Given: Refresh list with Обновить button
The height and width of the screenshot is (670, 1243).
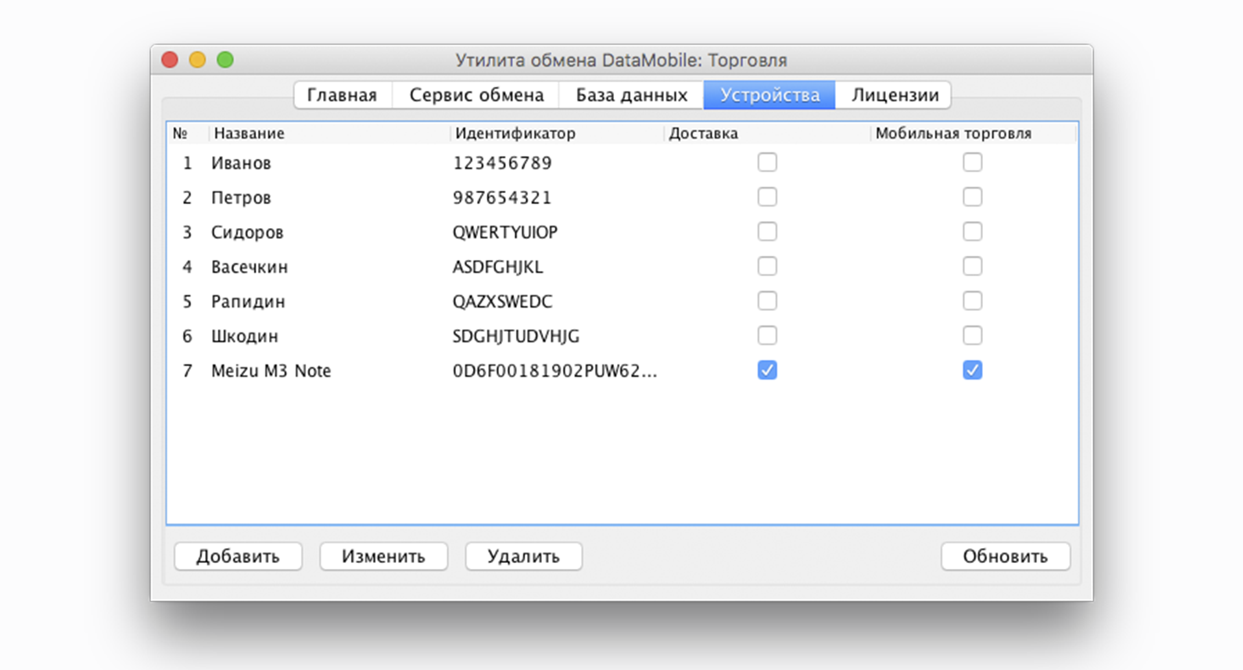Looking at the screenshot, I should 1004,556.
